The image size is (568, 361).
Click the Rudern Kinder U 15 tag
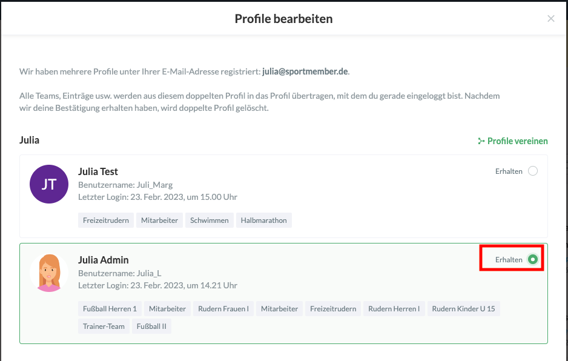(x=463, y=309)
